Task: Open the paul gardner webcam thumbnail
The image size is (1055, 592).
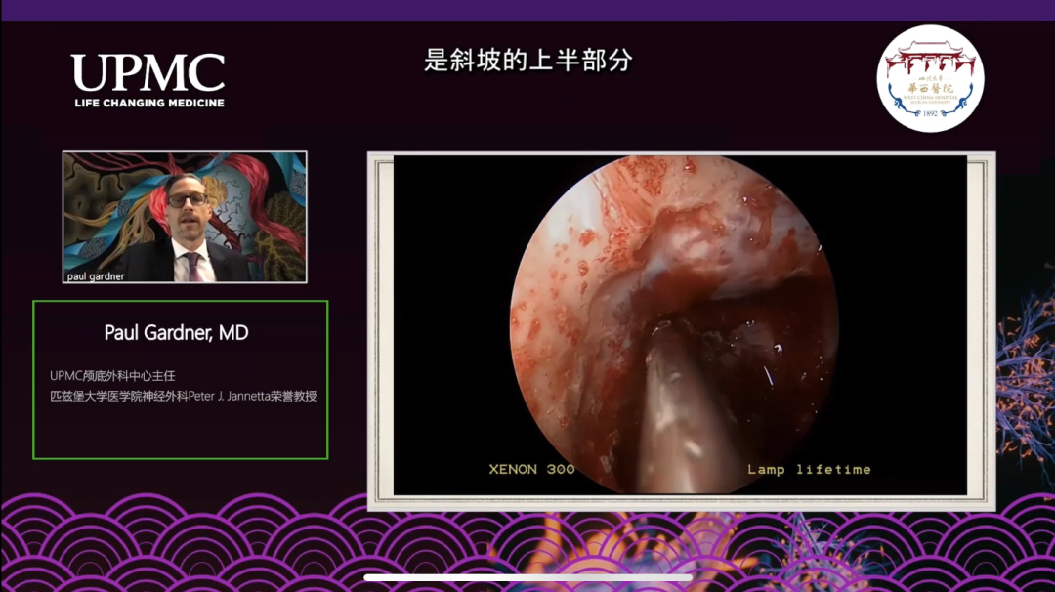Action: coord(185,217)
